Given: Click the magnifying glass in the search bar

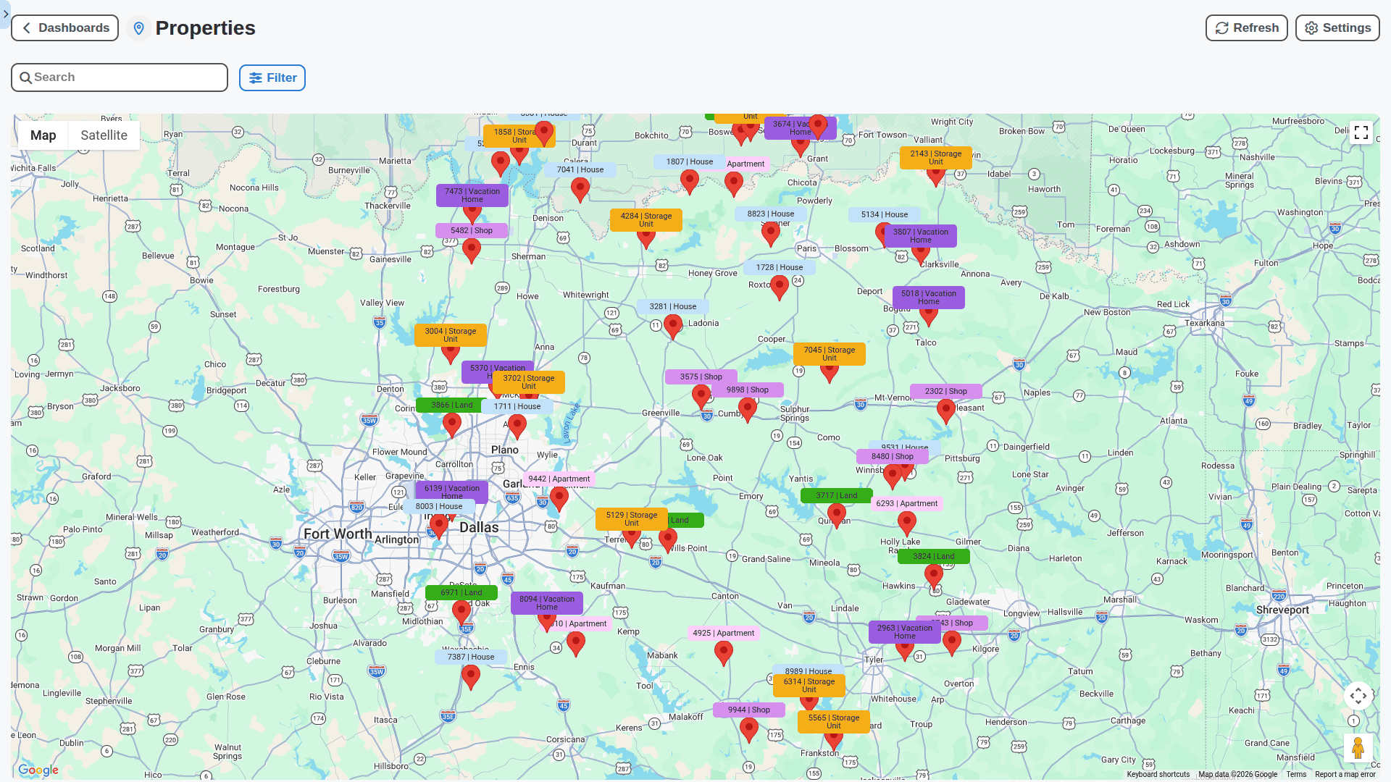Looking at the screenshot, I should pyautogui.click(x=26, y=77).
